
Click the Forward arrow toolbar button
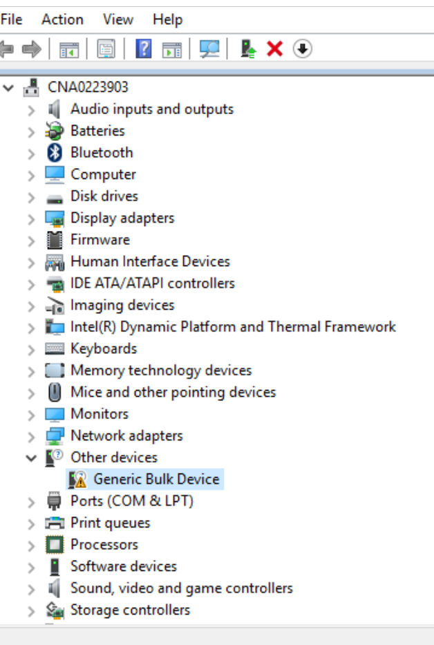pos(32,49)
